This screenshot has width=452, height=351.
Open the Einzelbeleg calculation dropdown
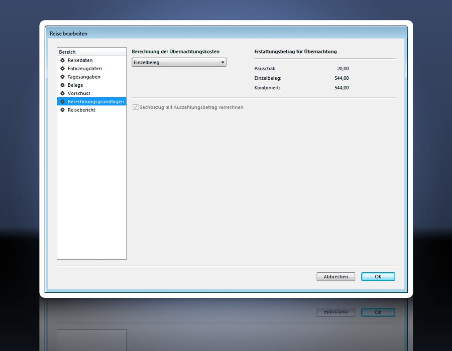pos(179,63)
